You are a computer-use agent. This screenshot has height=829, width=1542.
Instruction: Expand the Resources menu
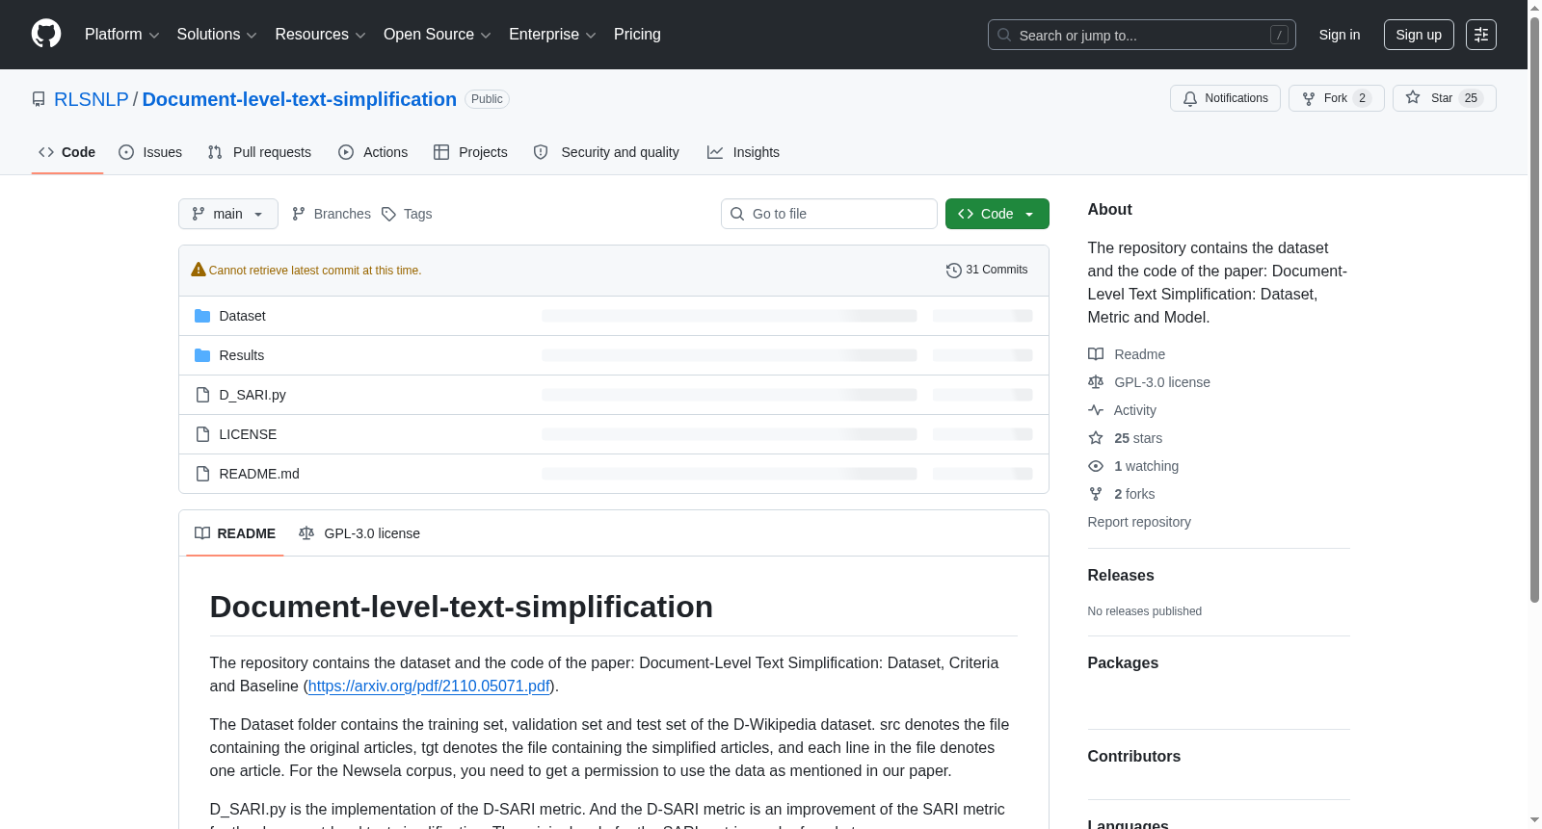[320, 35]
